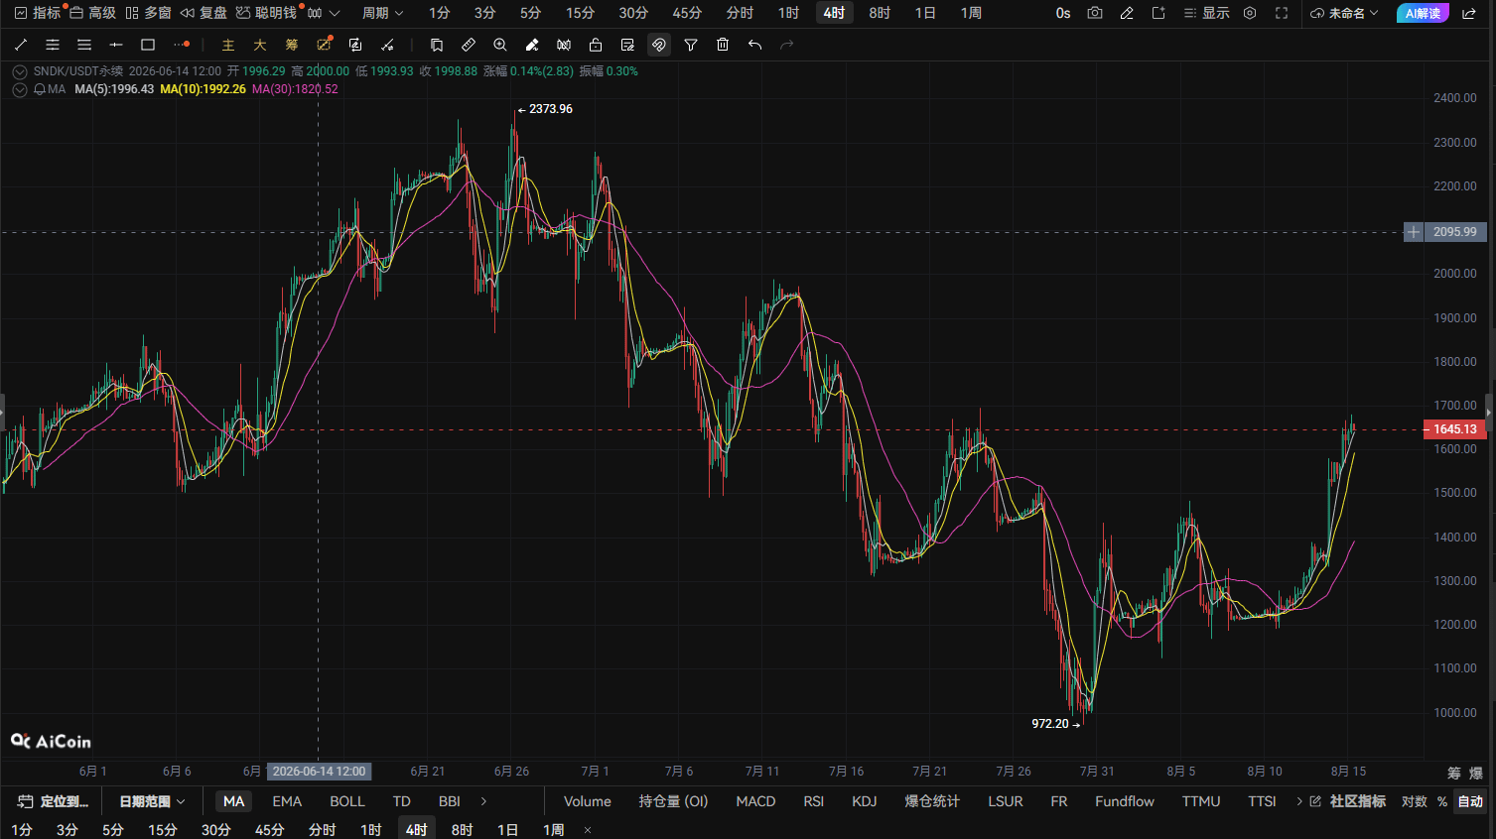The image size is (1496, 839).
Task: Click the bookmark copy icon in toolbar
Action: point(437,45)
